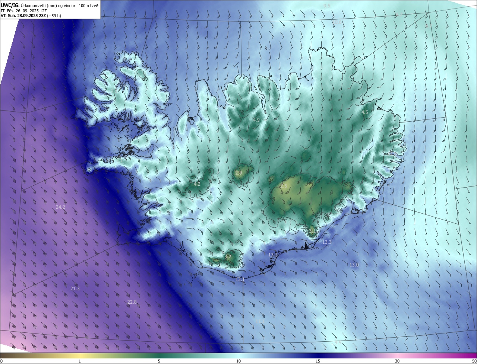477x364 pixels.
Task: Select the 10.6 value north of Iceland
Action: [x=337, y=22]
